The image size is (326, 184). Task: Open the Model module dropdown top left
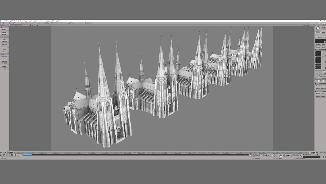[4, 25]
